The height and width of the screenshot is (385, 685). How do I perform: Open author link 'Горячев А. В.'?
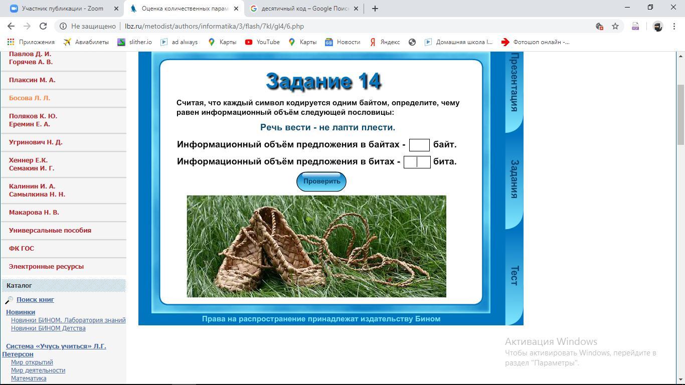[31, 62]
